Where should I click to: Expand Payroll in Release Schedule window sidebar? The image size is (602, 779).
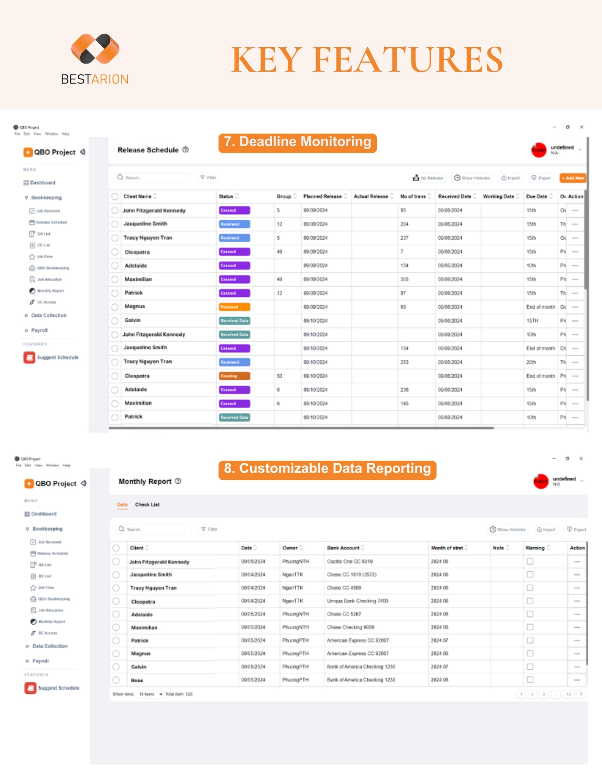coord(26,330)
